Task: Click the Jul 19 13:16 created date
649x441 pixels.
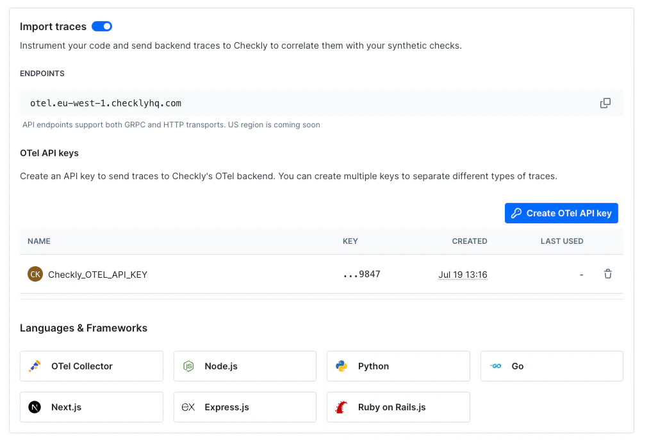Action: pos(463,275)
